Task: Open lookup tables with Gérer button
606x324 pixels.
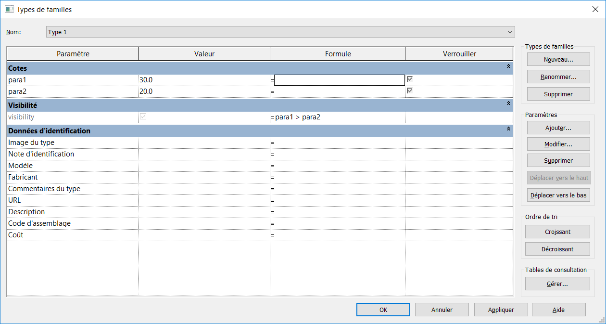Action: [557, 284]
